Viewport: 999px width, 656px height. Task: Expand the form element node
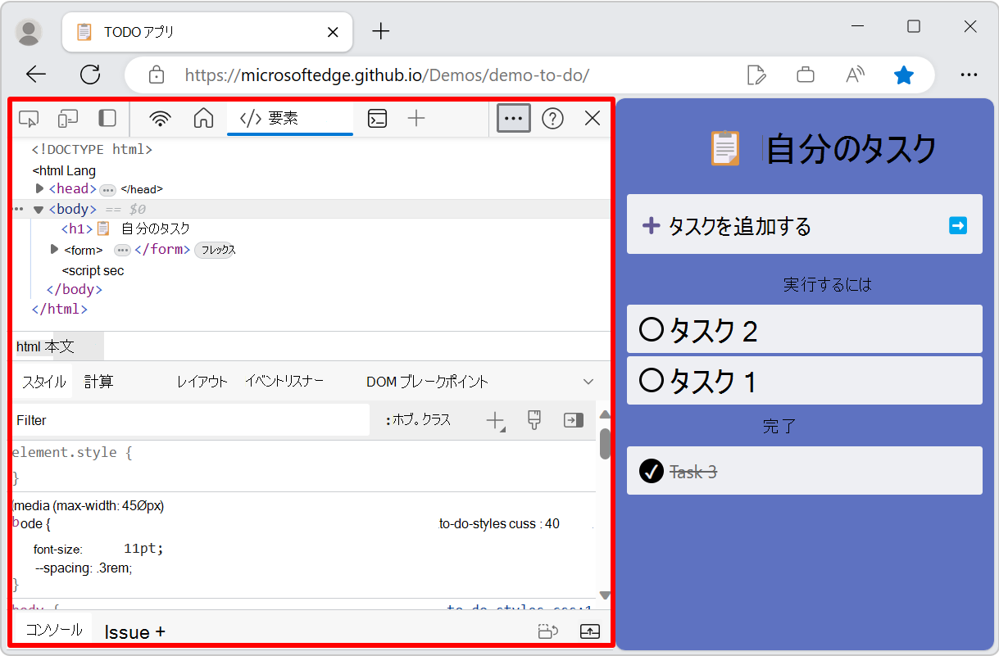[54, 249]
